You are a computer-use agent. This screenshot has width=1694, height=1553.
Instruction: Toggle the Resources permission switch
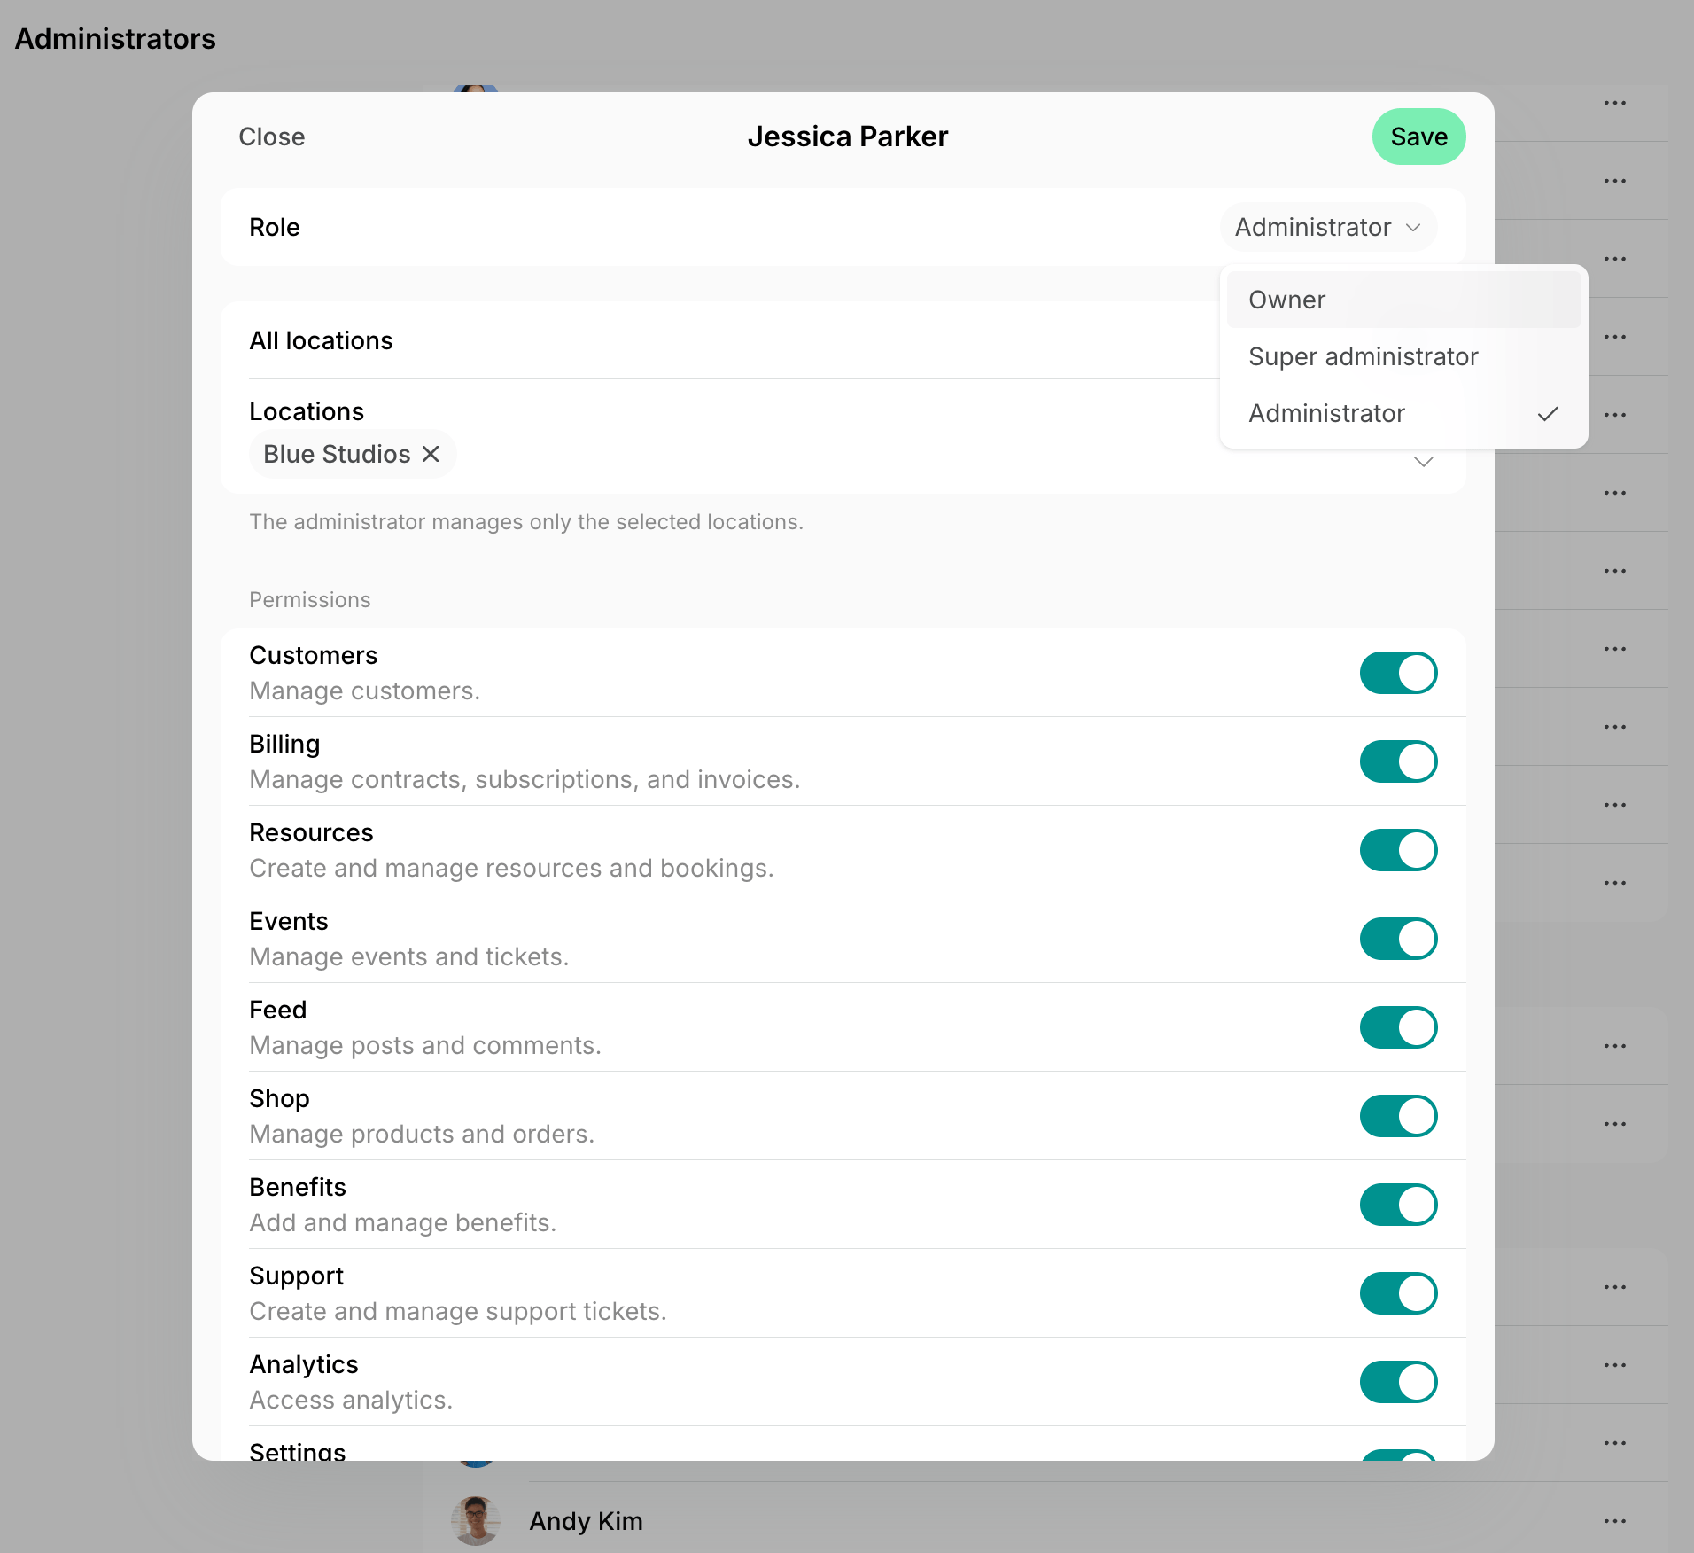tap(1398, 850)
